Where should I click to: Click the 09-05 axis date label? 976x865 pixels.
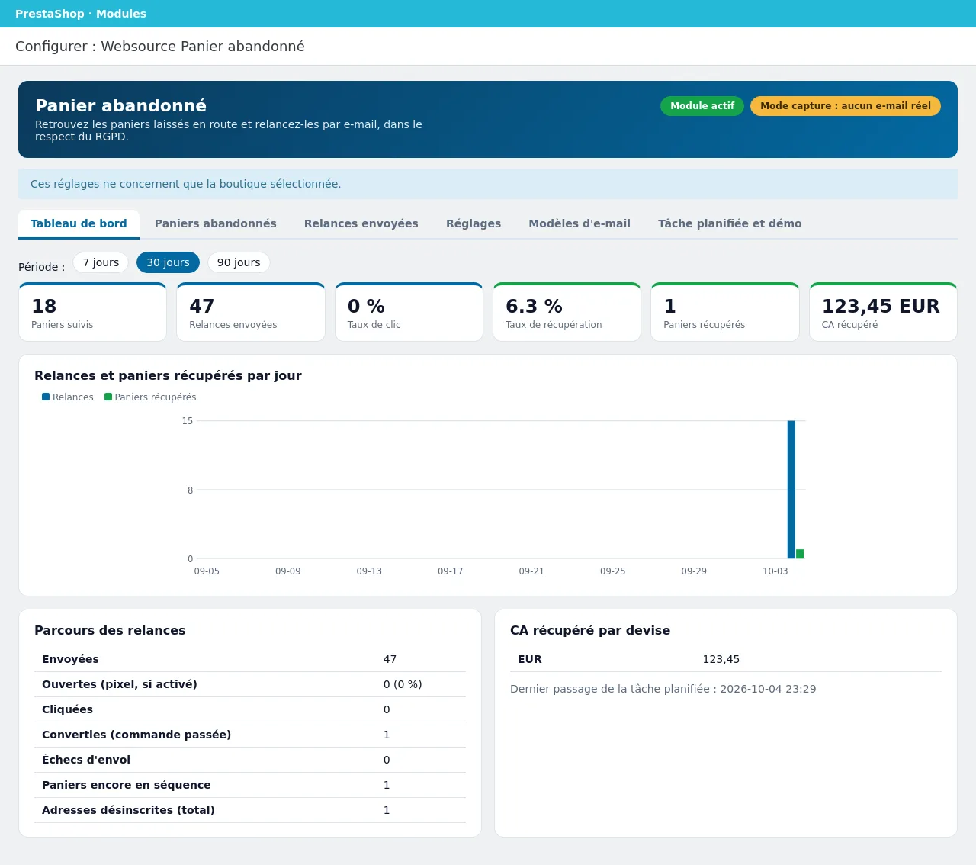pos(207,571)
